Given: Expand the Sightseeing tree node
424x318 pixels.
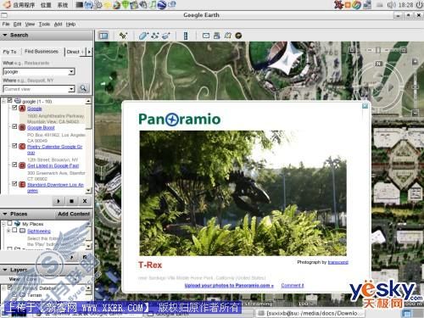Looking at the screenshot, I should click(8, 231).
